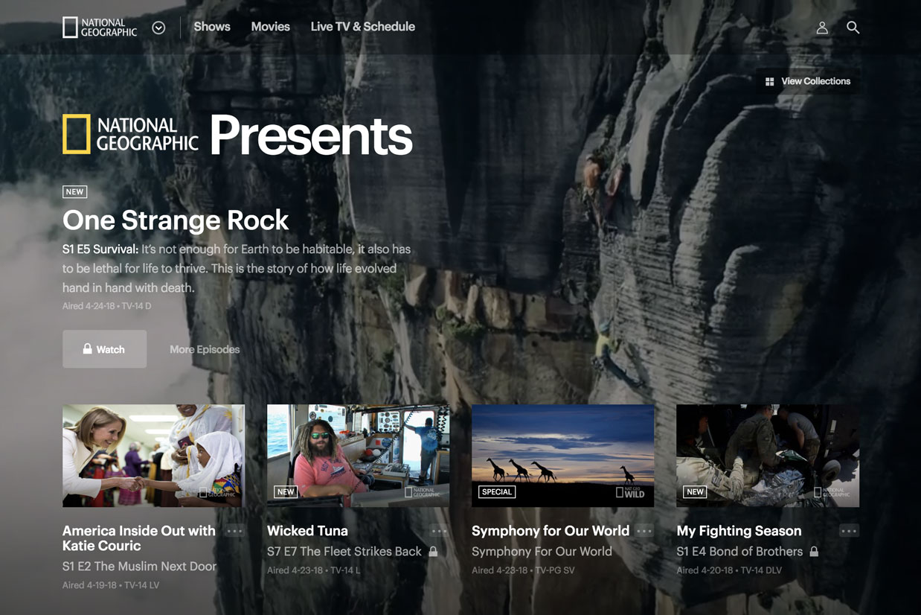Open more options for Wicked Tuna
This screenshot has height=615, width=921.
pos(439,532)
